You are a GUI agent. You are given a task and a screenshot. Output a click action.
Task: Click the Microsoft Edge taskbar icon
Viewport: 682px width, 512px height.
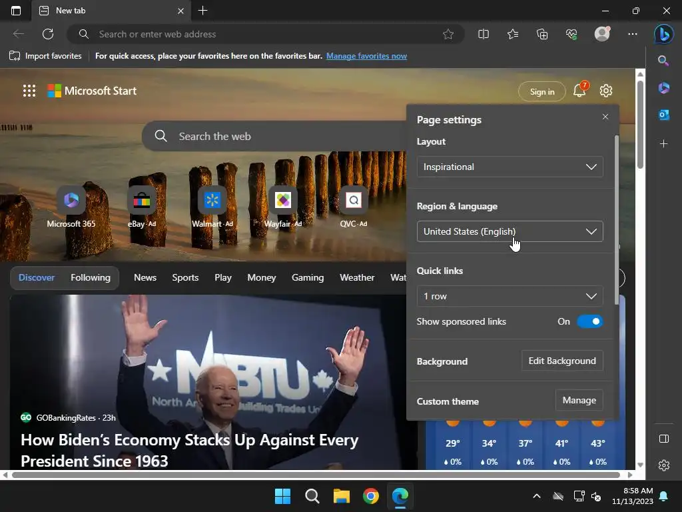(x=400, y=496)
